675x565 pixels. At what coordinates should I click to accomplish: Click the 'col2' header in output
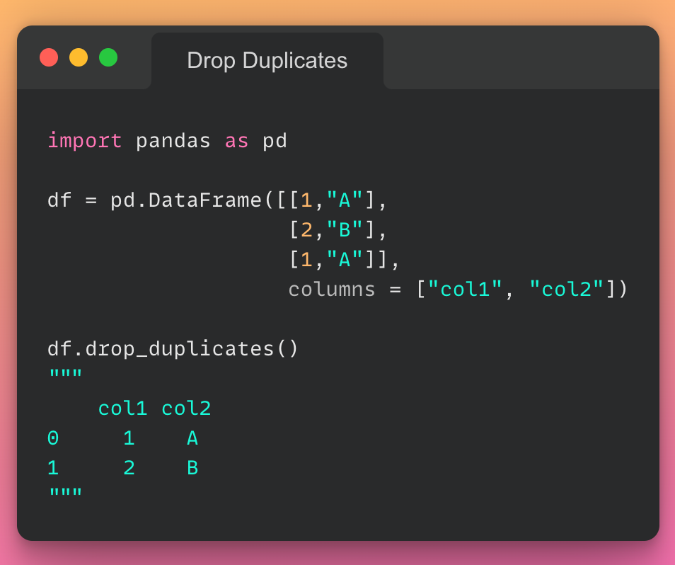[x=186, y=409]
